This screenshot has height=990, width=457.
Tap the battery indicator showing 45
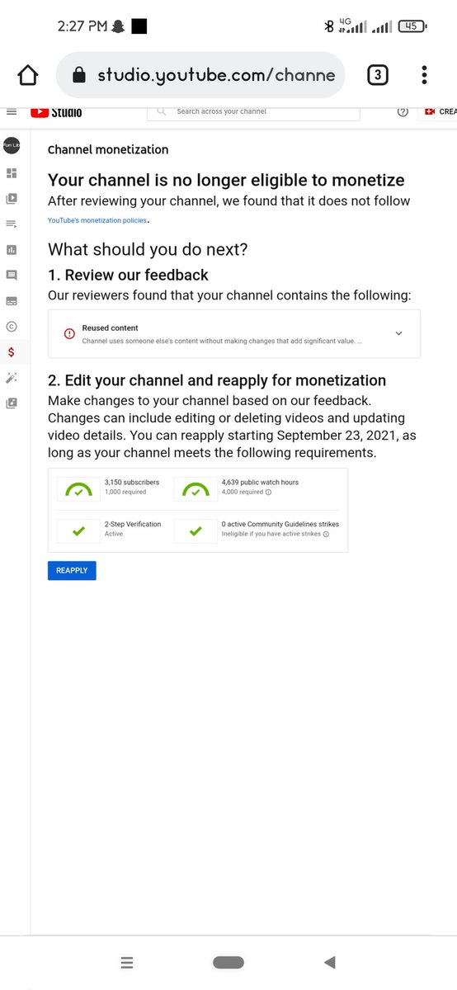point(412,26)
